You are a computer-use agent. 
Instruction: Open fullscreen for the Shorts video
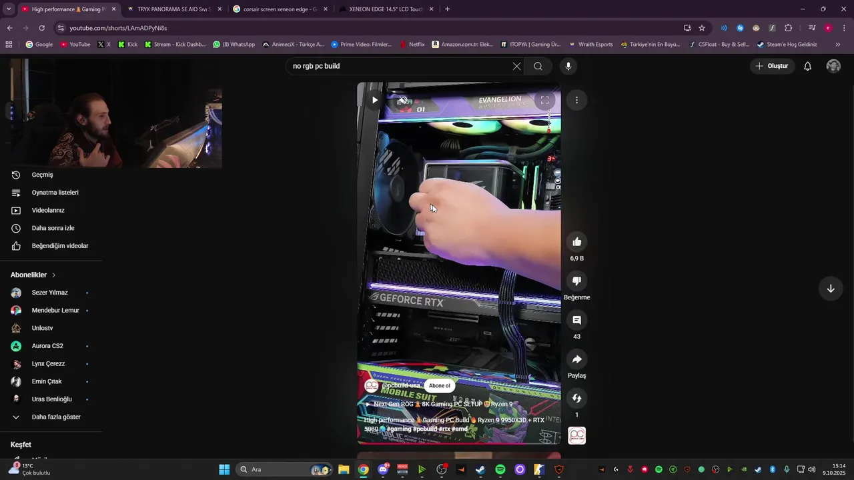click(x=544, y=100)
